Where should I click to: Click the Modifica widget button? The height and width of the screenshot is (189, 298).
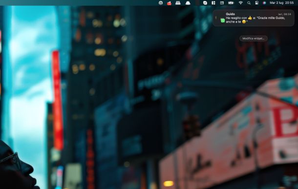pyautogui.click(x=254, y=39)
